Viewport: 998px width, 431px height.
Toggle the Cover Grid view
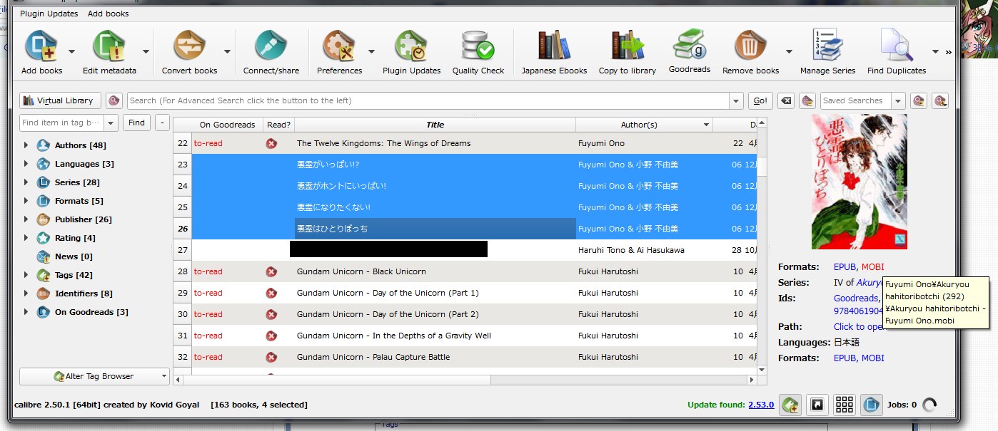(x=844, y=405)
